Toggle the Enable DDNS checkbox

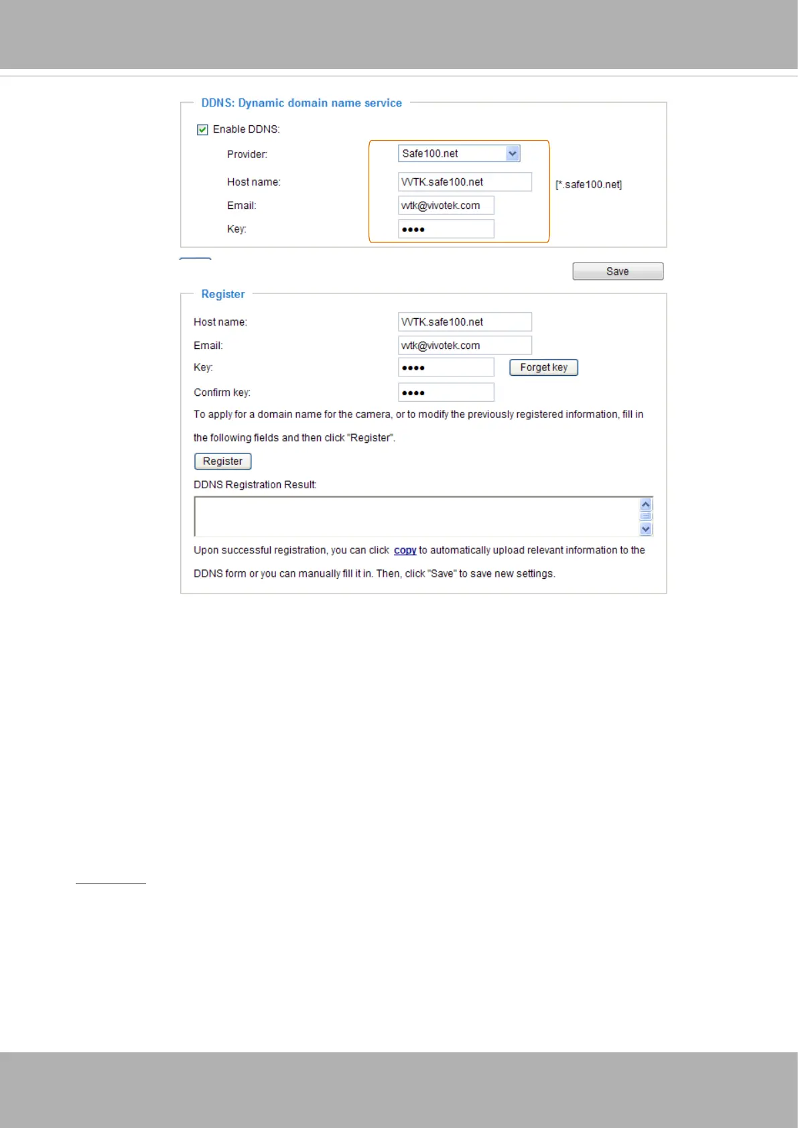coord(202,129)
